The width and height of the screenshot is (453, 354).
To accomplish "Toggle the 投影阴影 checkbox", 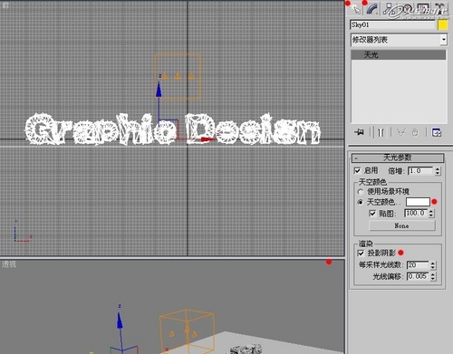I will click(361, 253).
